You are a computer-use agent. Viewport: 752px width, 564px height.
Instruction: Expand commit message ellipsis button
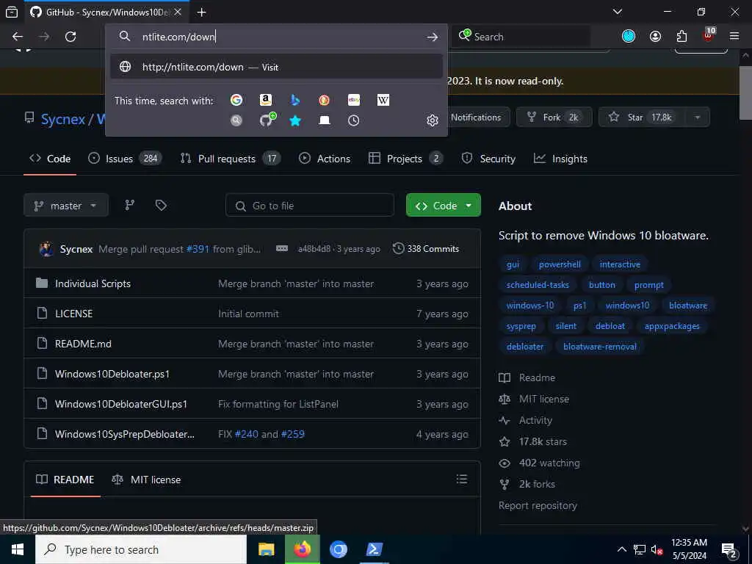click(282, 248)
